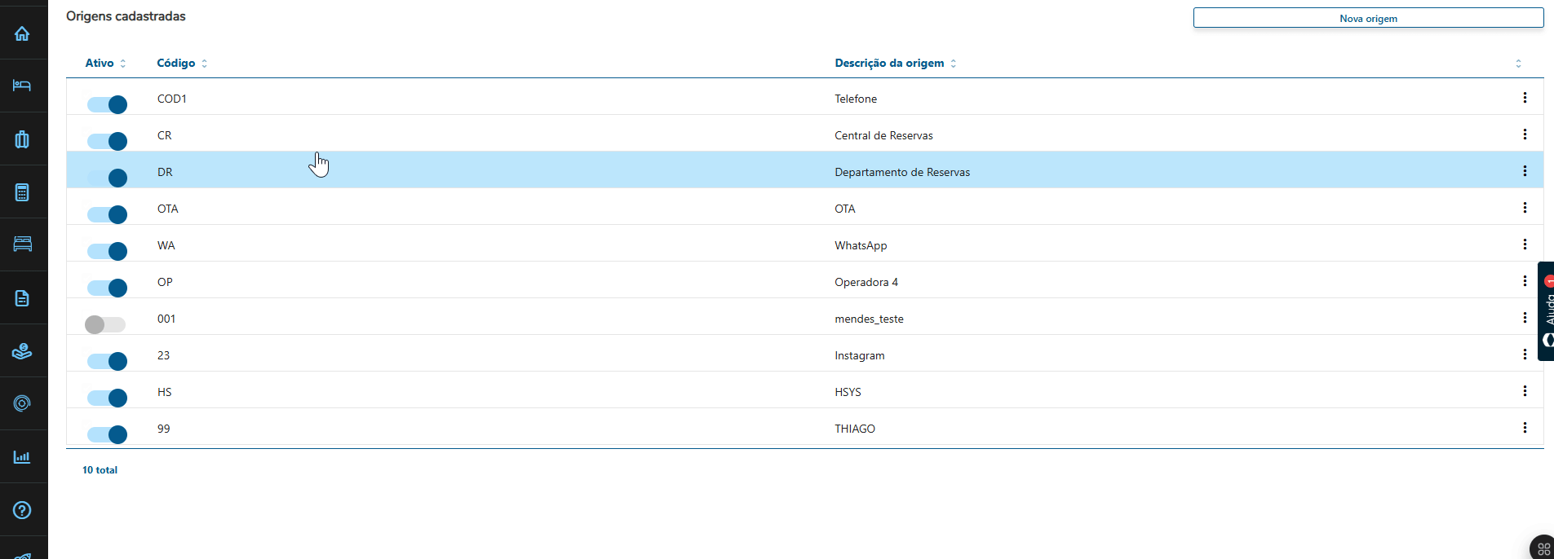Image resolution: width=1554 pixels, height=559 pixels.
Task: Select the description WhatsApp
Action: pos(861,245)
